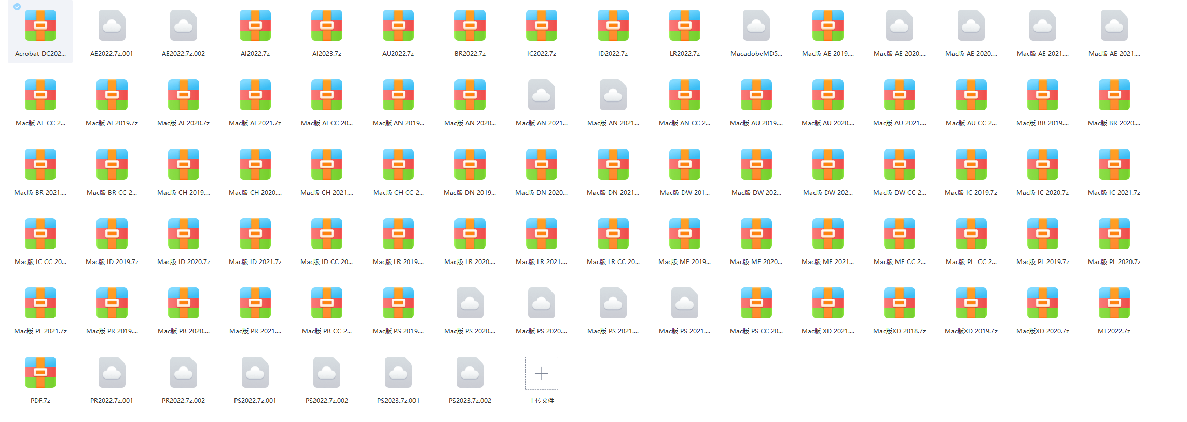1187x422 pixels.
Task: Select the Mac版 ID 2020.7z file name
Action: (x=184, y=262)
